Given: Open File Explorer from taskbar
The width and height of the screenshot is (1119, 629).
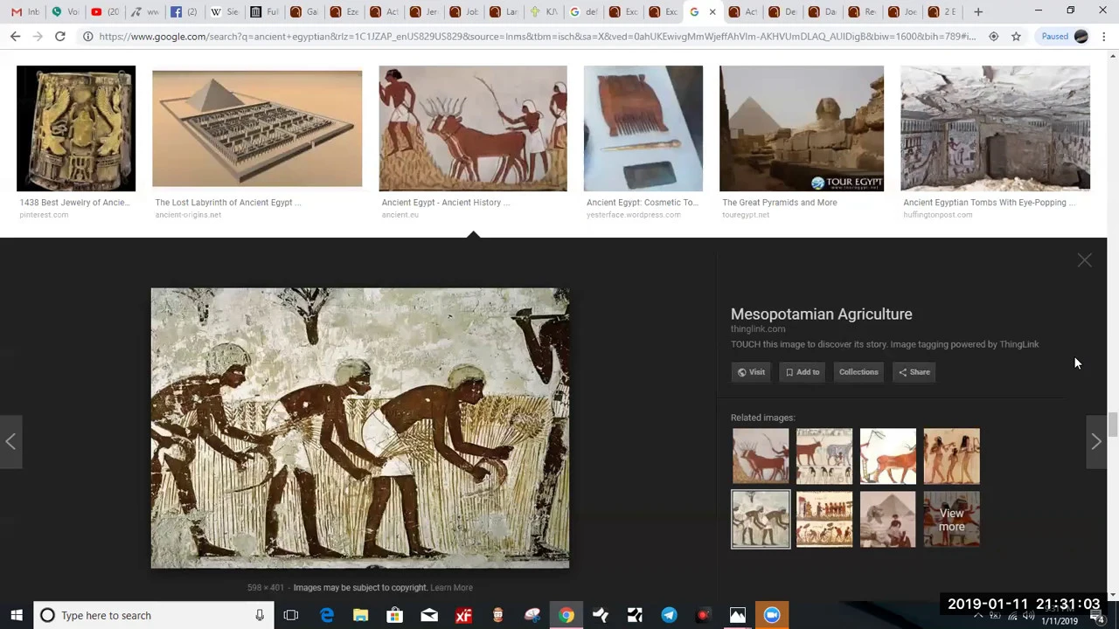Looking at the screenshot, I should click(360, 615).
